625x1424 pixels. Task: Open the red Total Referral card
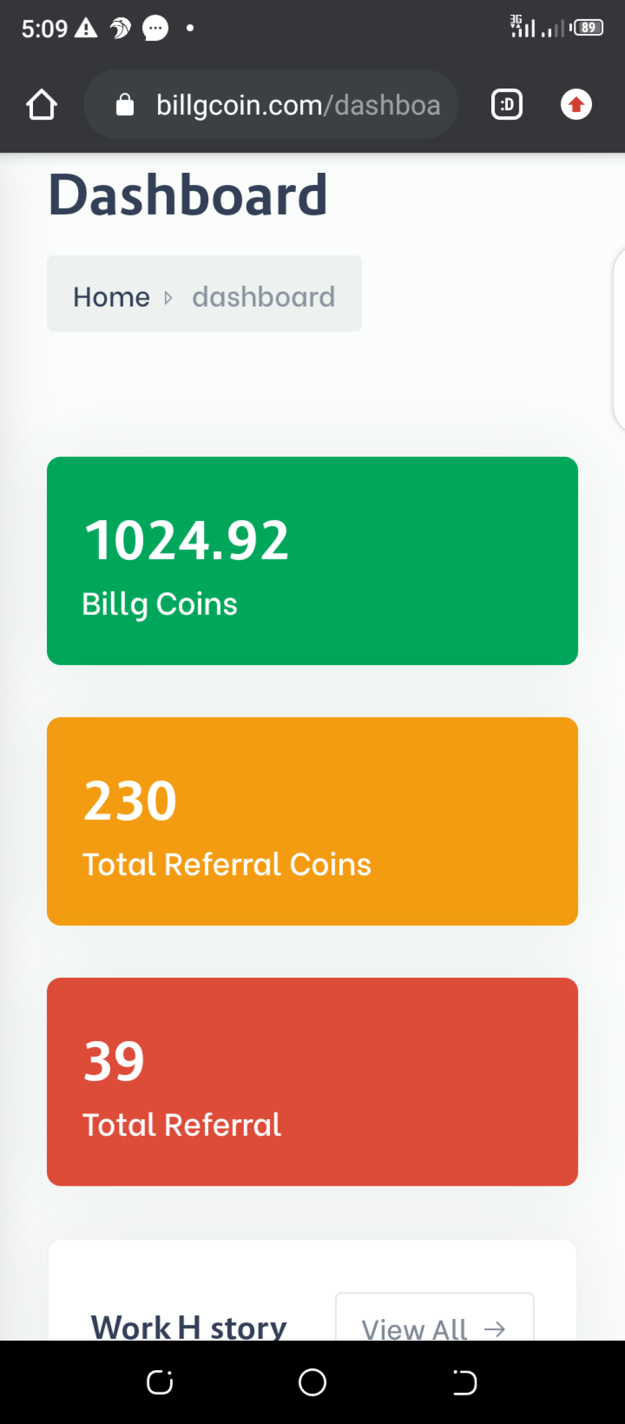click(x=312, y=1082)
